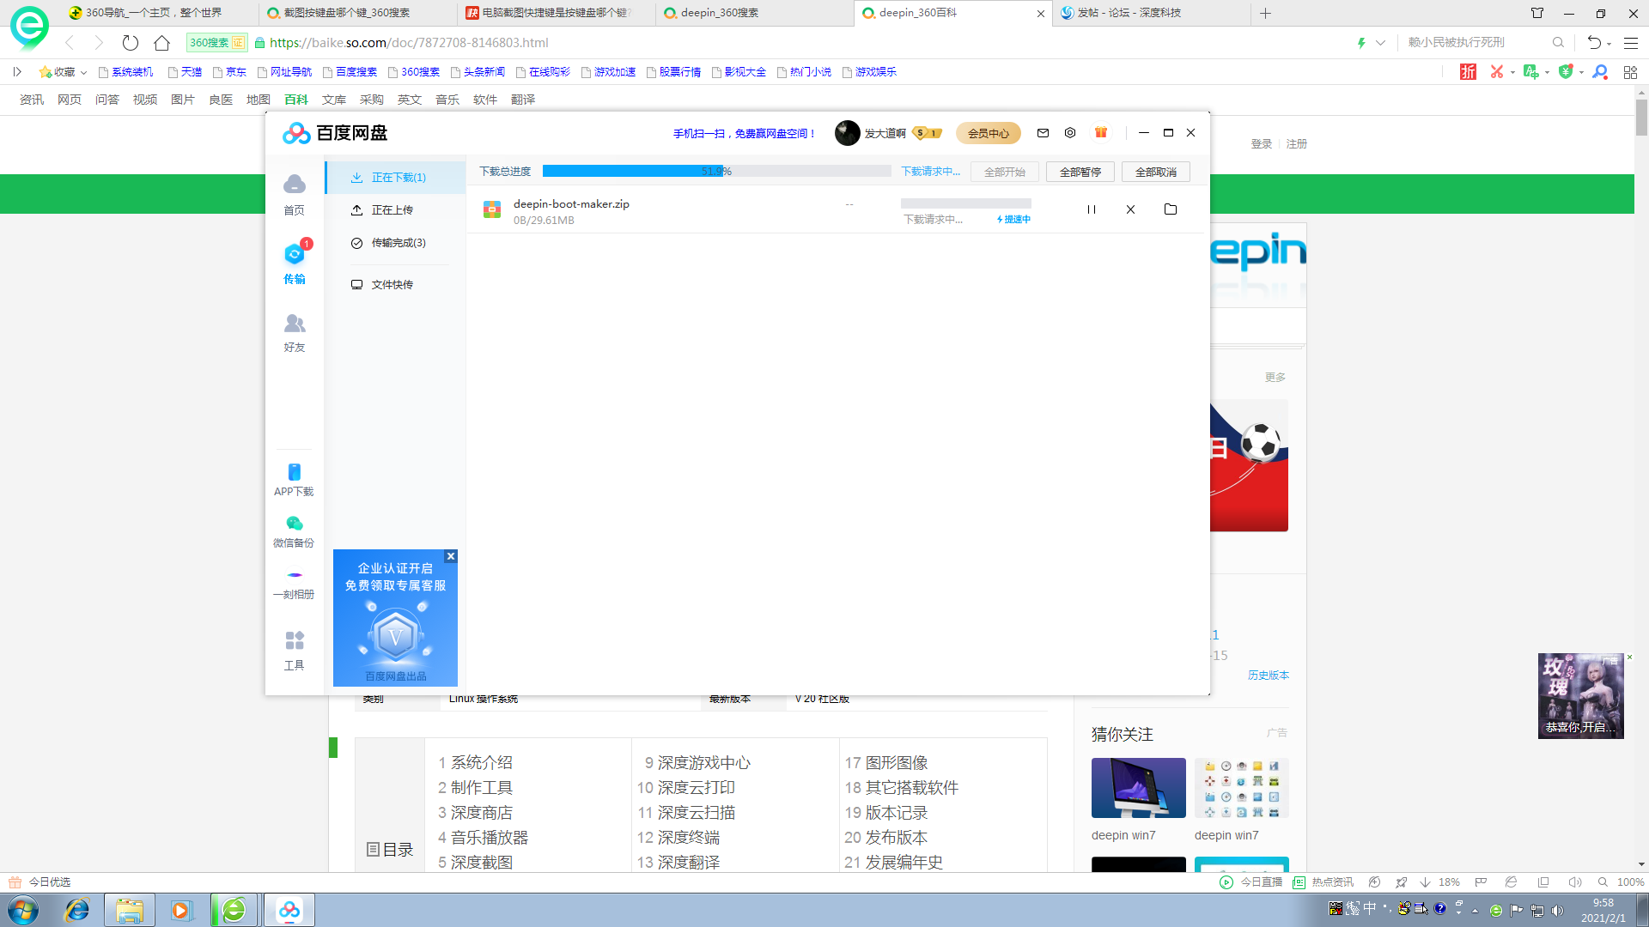This screenshot has height=927, width=1649.
Task: Click the deepin-boot-maker.zip progress bar
Action: pos(966,203)
